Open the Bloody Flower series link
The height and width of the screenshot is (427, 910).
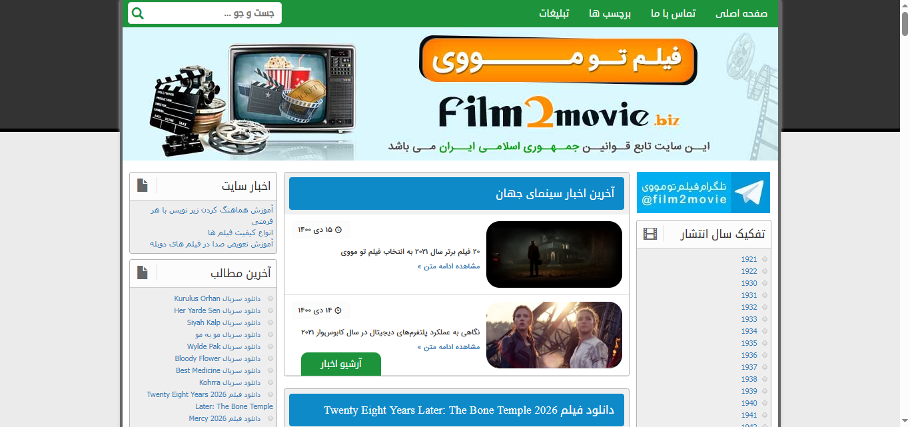tap(217, 358)
